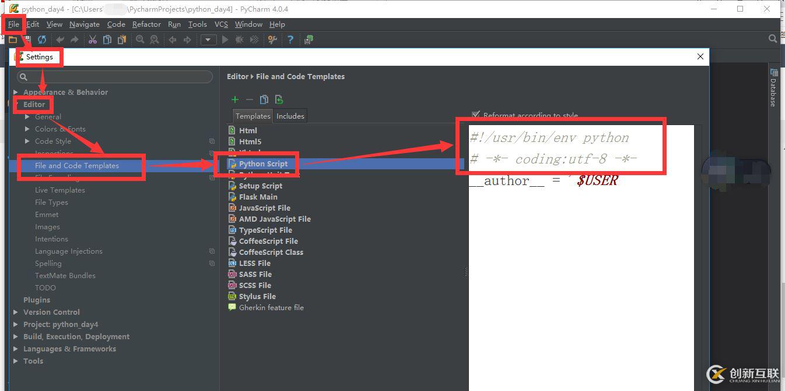Screen dimensions: 785x391
Task: Click the Replace toolbar icon
Action: point(155,40)
